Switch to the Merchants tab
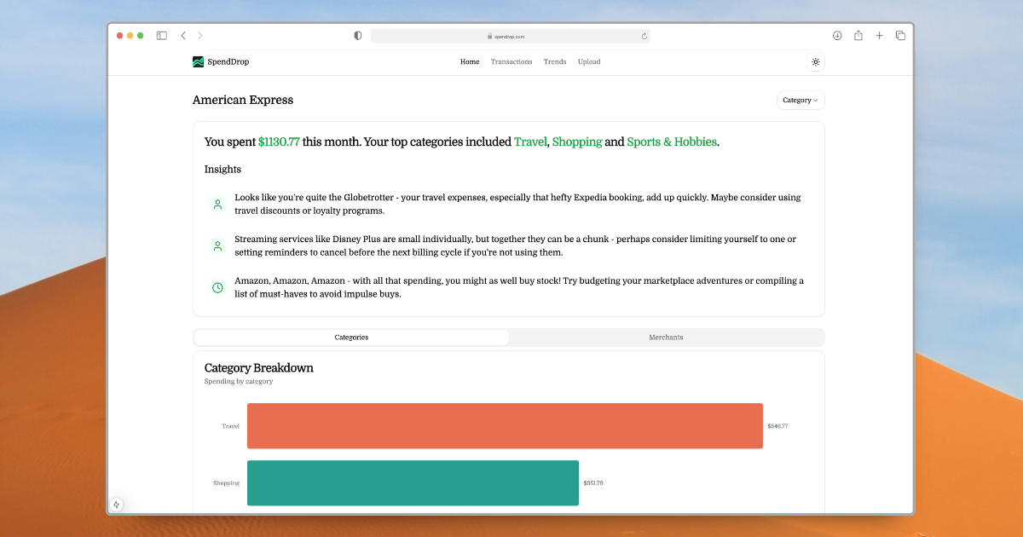 click(666, 337)
